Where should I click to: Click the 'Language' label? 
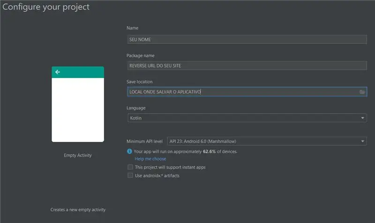click(136, 108)
